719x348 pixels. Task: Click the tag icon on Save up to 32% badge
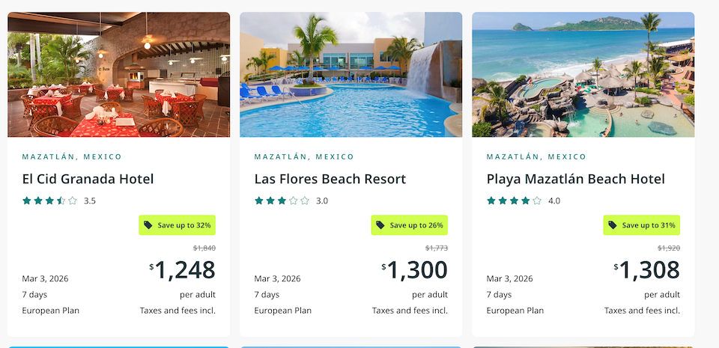pos(148,225)
